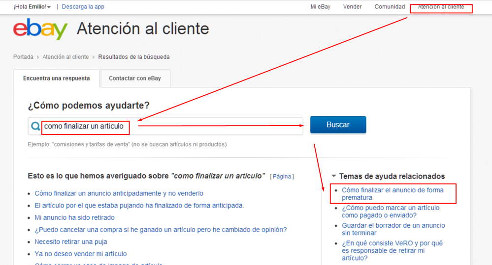Click Resultados de la búsqueda breadcrumb text

(134, 57)
